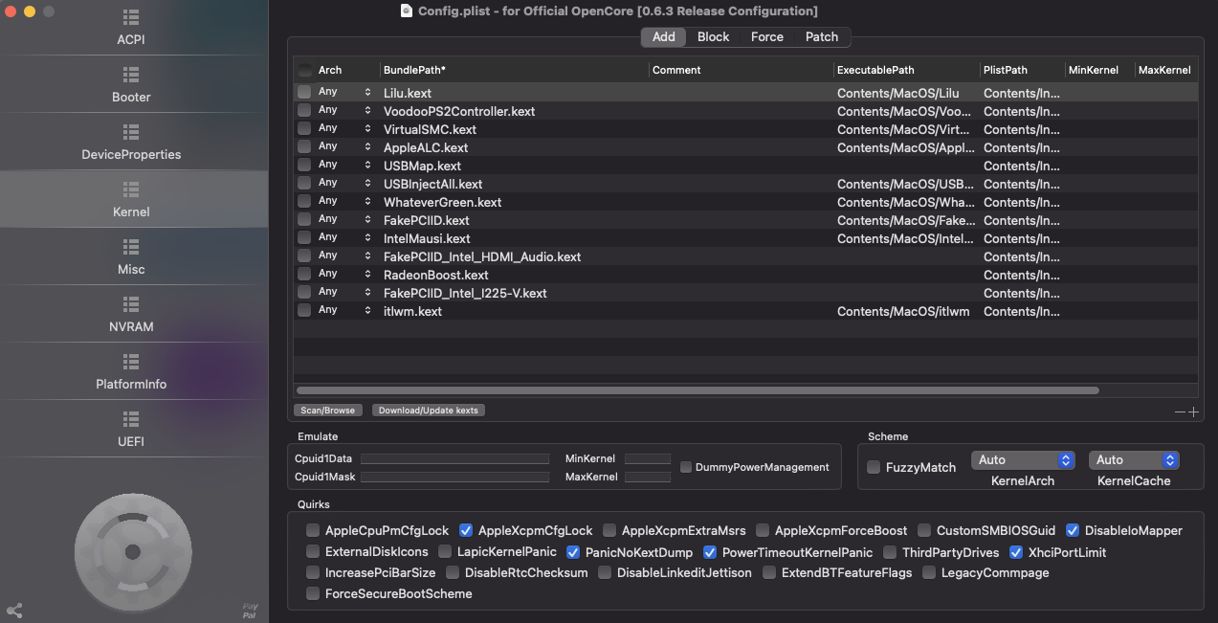This screenshot has width=1218, height=623.
Task: Go to NVRAM sidebar icon
Action: coord(131,304)
